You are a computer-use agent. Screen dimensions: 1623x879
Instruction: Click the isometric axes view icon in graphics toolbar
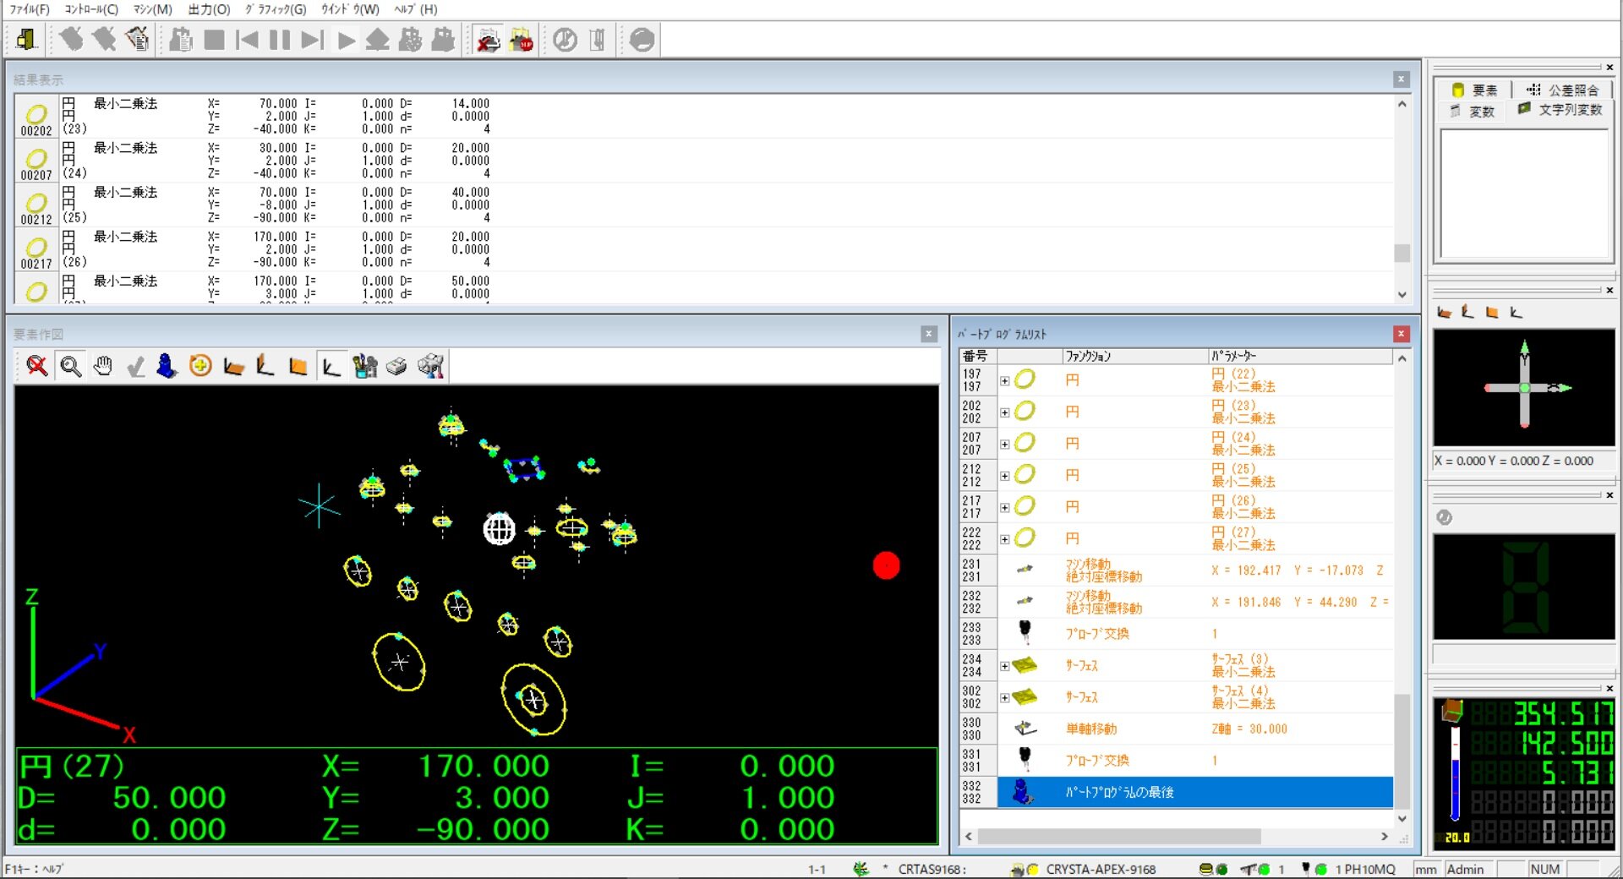tap(331, 366)
